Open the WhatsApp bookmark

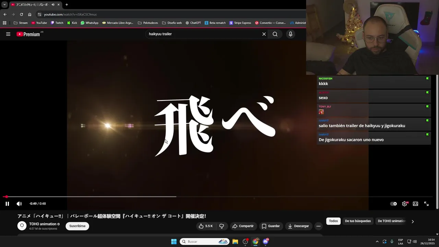click(x=90, y=23)
